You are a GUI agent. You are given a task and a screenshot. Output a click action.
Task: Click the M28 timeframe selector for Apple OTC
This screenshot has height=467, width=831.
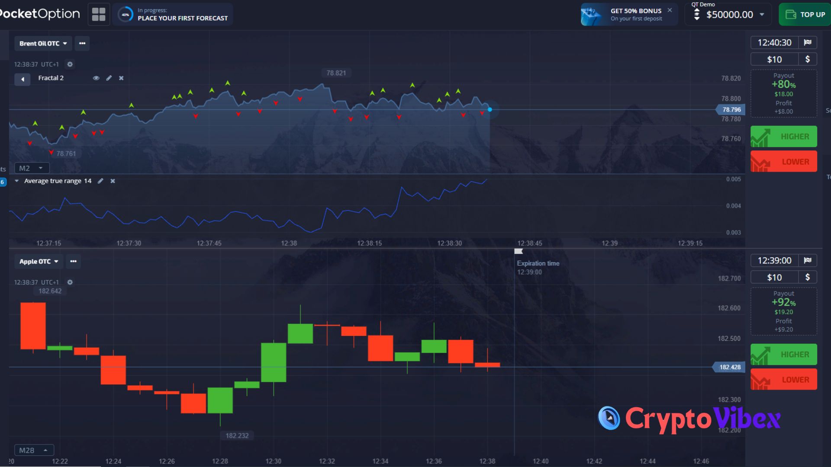pyautogui.click(x=32, y=450)
